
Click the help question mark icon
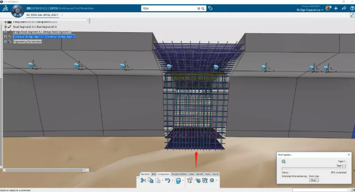tap(352, 8)
